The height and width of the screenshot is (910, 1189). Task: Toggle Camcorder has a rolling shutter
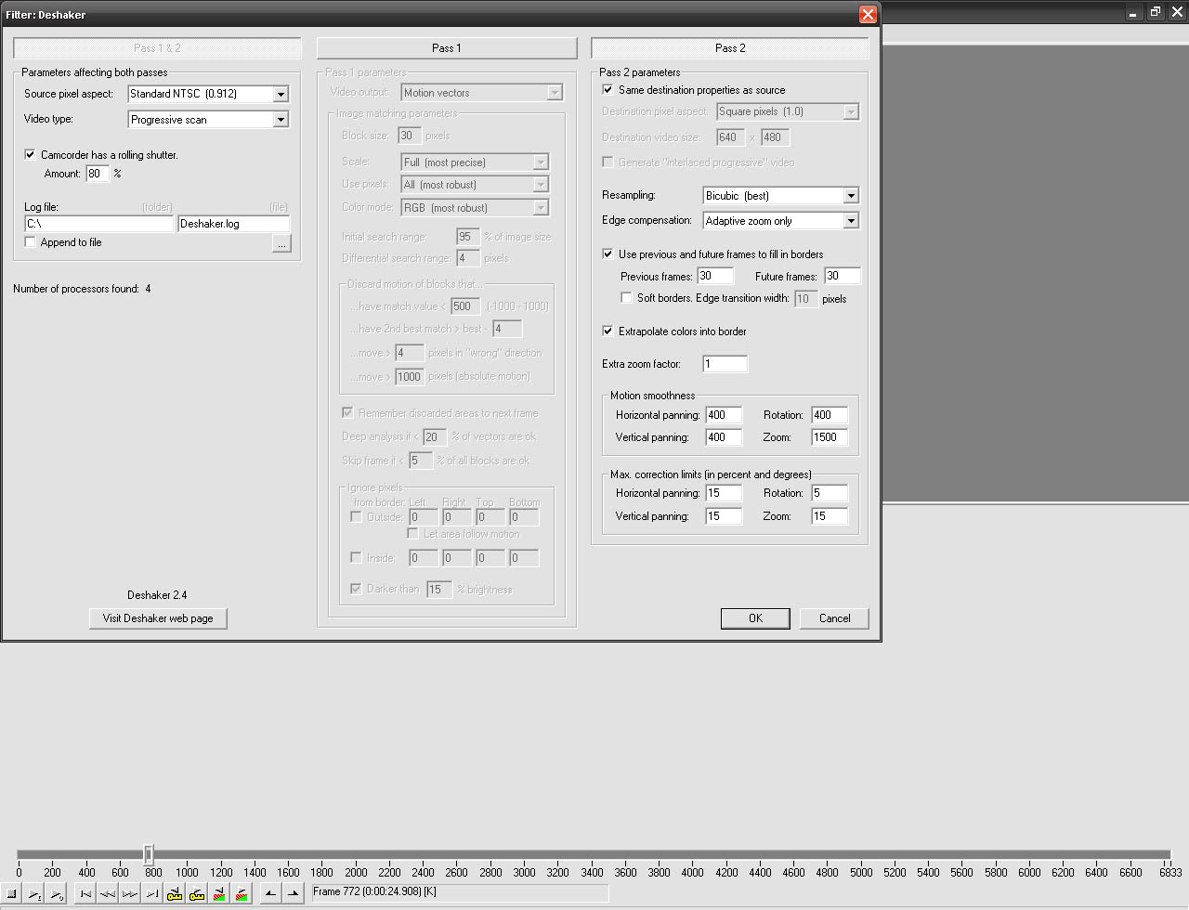pyautogui.click(x=31, y=155)
